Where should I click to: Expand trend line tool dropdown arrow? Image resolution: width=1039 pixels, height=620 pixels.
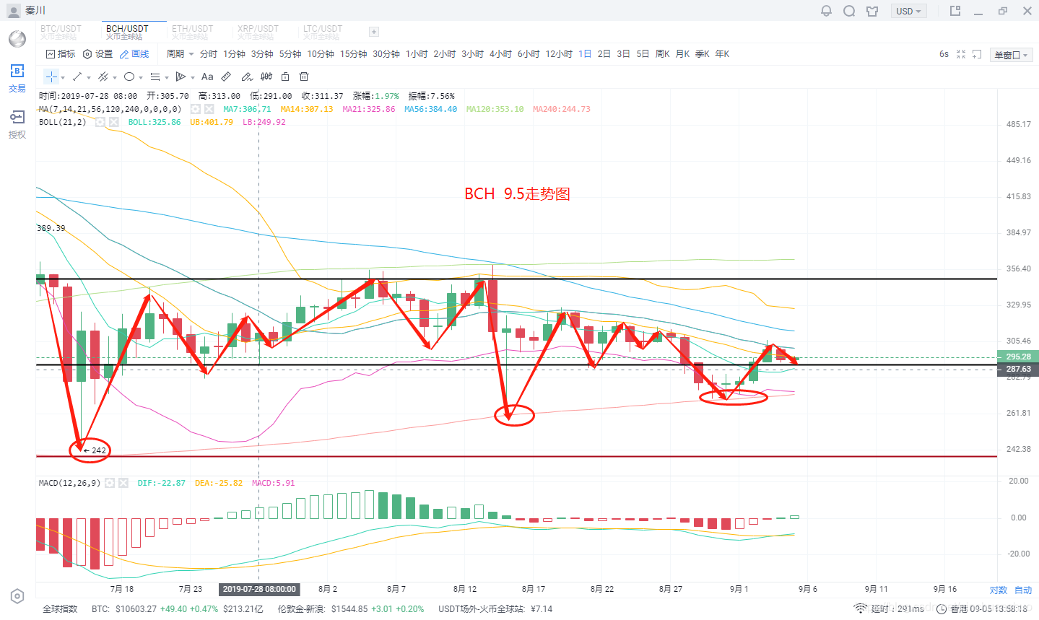tap(89, 77)
